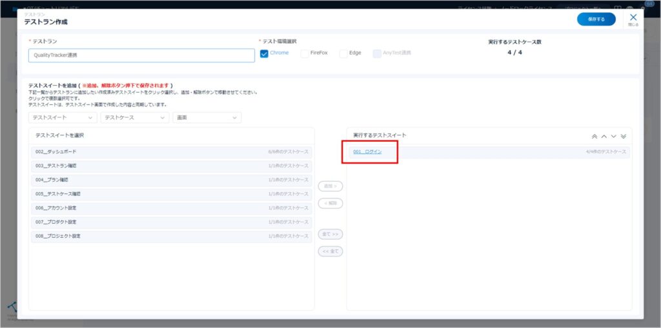Open the 画面 filter dropdown

coord(207,117)
